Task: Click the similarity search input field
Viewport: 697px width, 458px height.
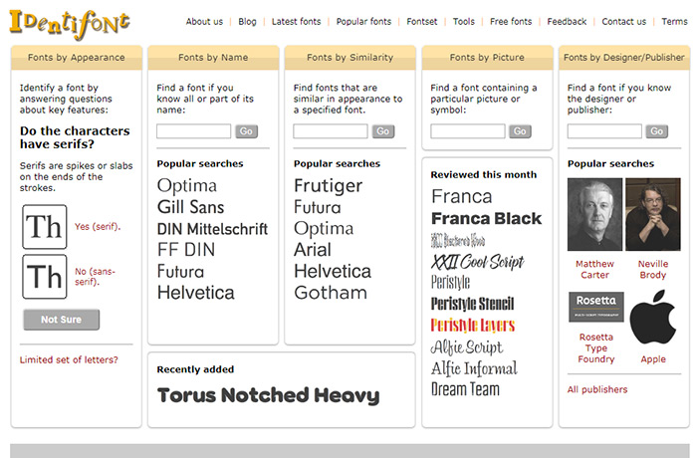Action: [x=331, y=131]
